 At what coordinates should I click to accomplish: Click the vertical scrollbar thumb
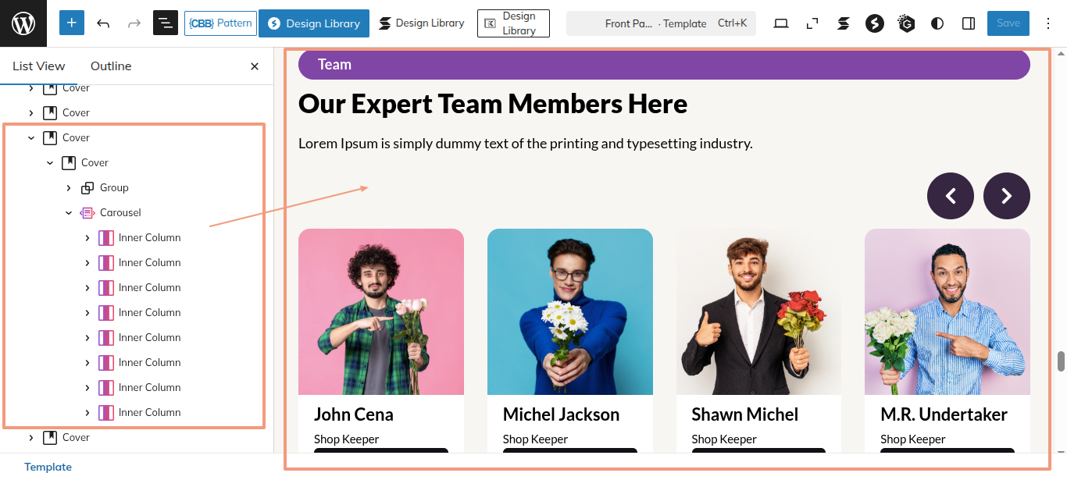(x=1061, y=361)
